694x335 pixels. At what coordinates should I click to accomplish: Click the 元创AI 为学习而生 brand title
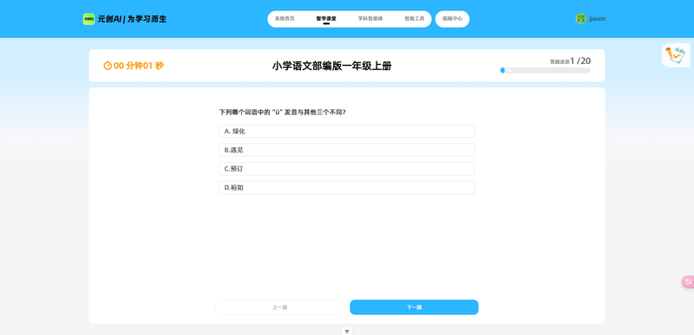click(x=132, y=19)
